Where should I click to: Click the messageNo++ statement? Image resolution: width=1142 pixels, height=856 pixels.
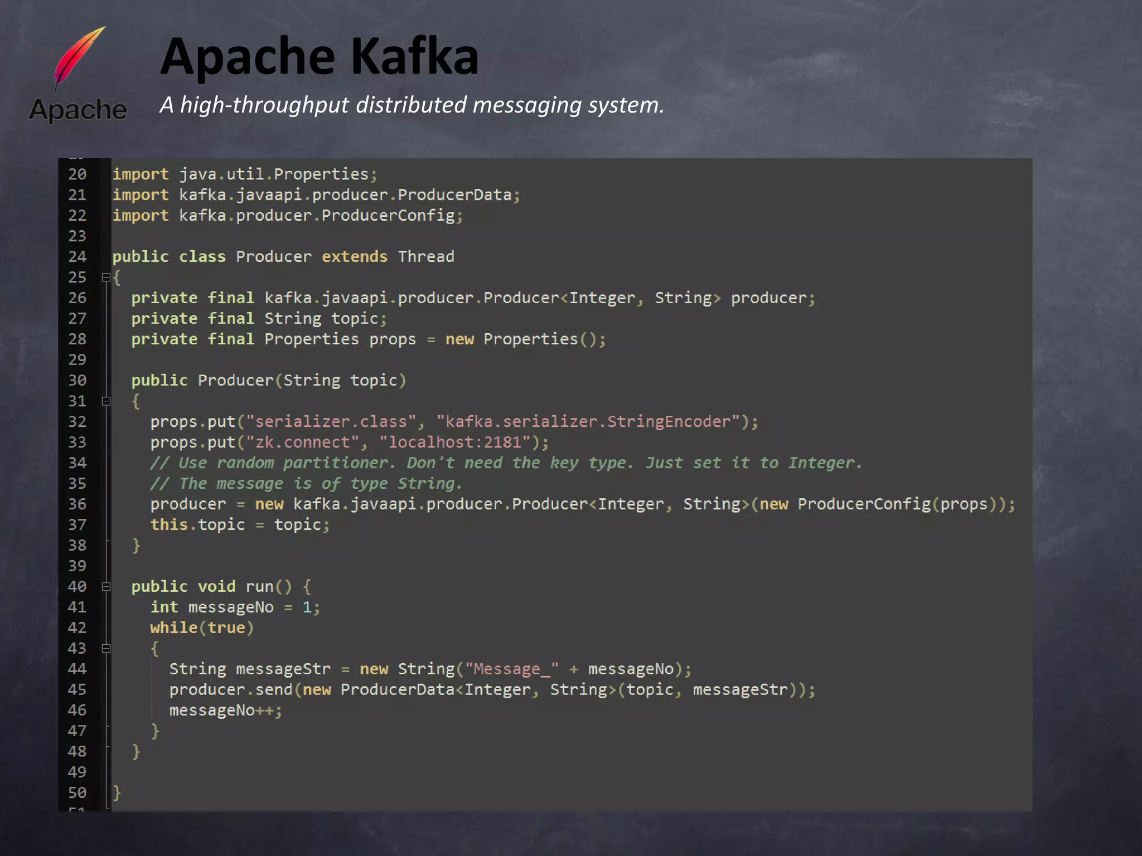(225, 711)
